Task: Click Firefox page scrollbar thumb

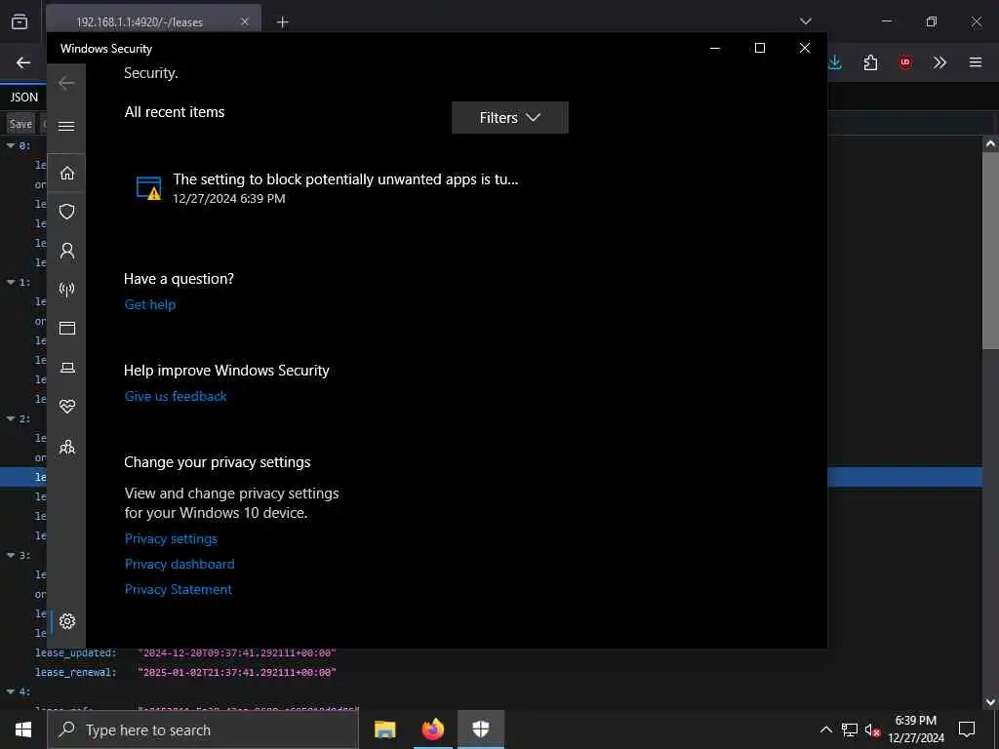Action: click(990, 250)
